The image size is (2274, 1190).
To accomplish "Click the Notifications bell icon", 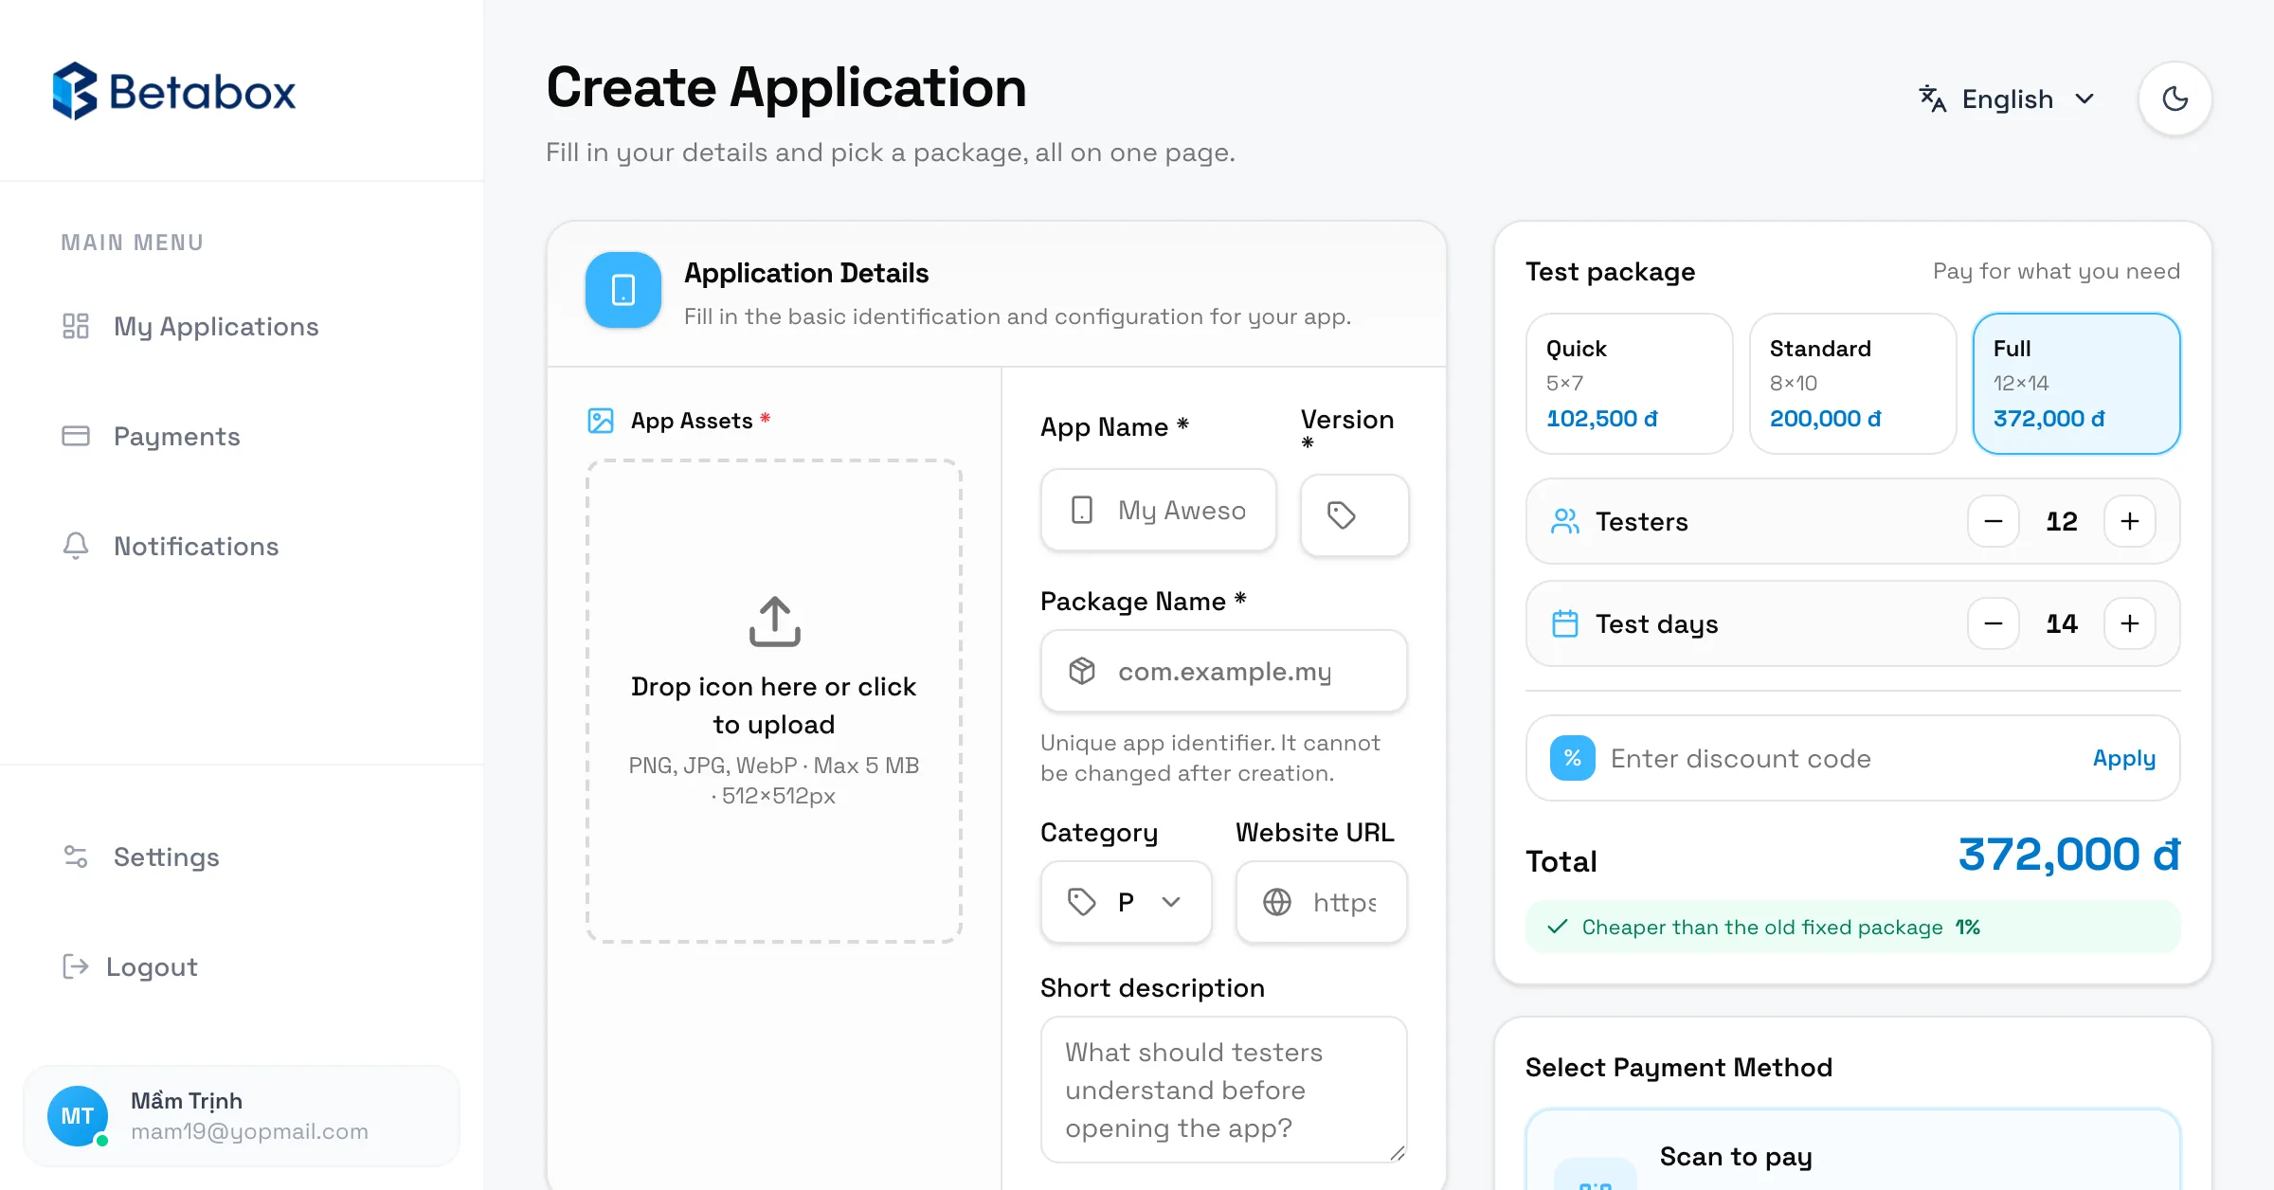I will coord(76,546).
